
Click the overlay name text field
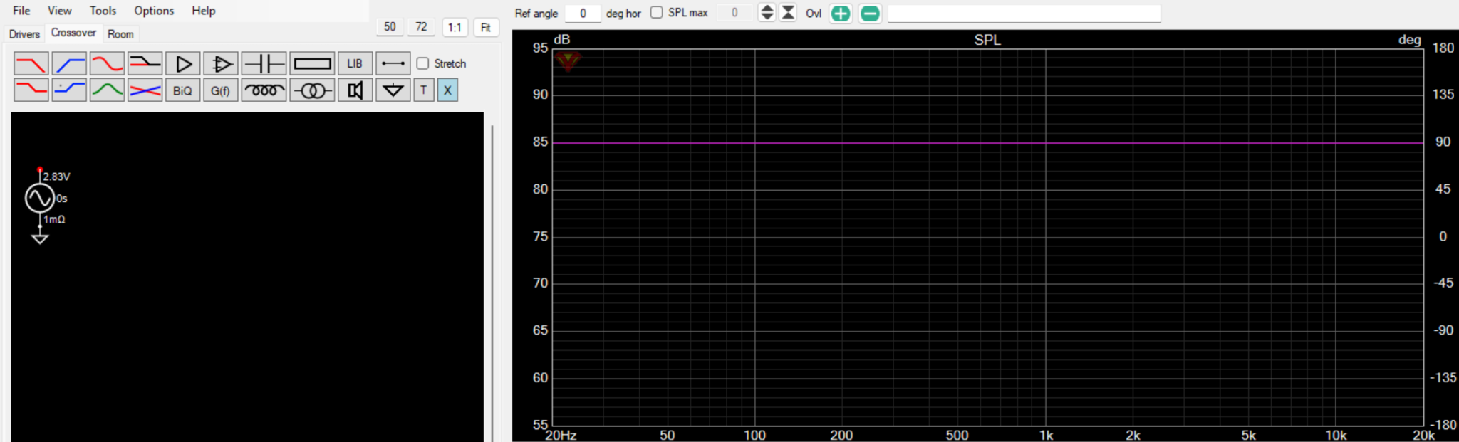click(1024, 14)
